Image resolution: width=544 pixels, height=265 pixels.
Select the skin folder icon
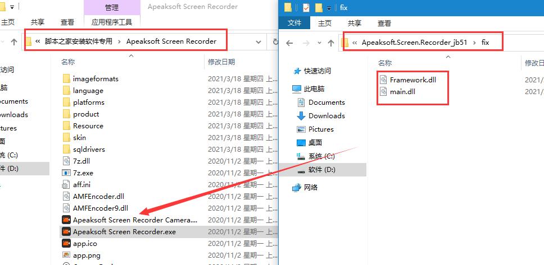tap(67, 138)
